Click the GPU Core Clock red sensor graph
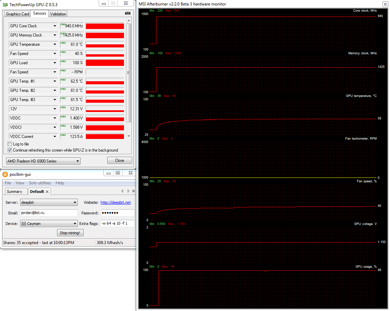 (105, 26)
